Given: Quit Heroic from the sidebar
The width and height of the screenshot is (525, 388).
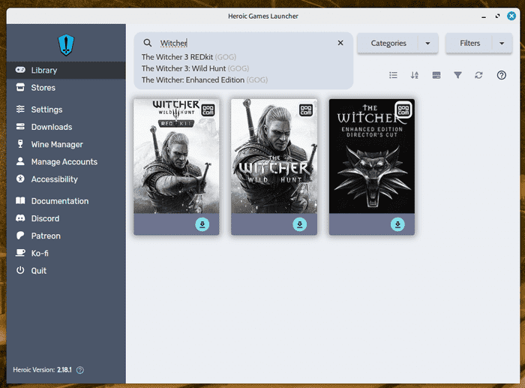Looking at the screenshot, I should (66, 270).
